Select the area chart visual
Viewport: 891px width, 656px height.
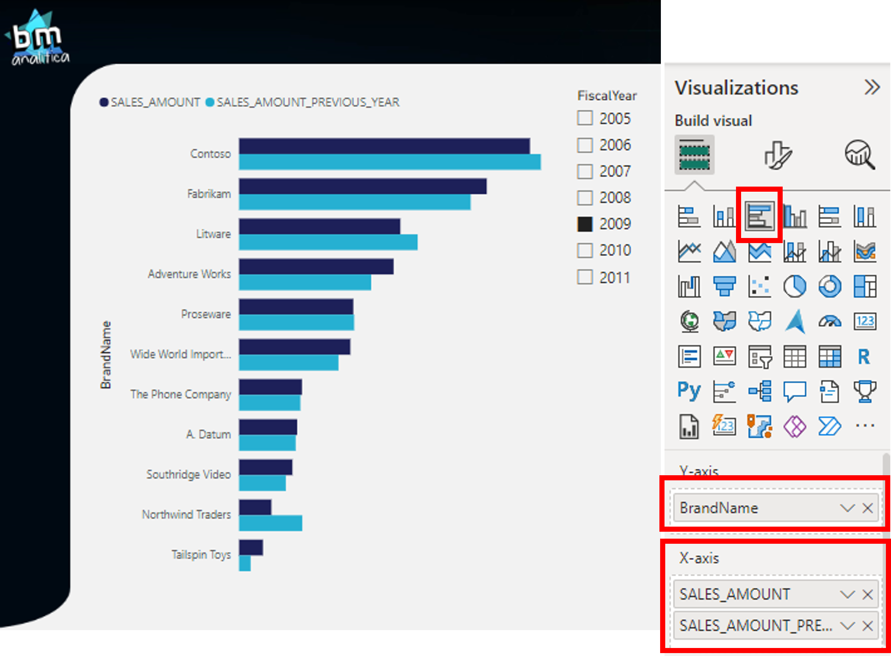tap(724, 252)
